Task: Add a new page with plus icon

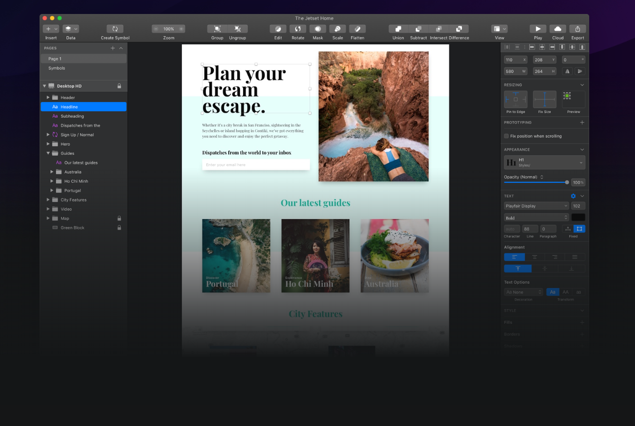Action: click(113, 48)
